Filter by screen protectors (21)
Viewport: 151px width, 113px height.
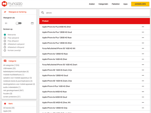[12, 97]
